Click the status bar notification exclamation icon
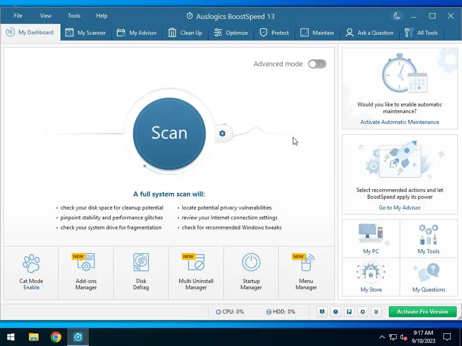 (322, 312)
